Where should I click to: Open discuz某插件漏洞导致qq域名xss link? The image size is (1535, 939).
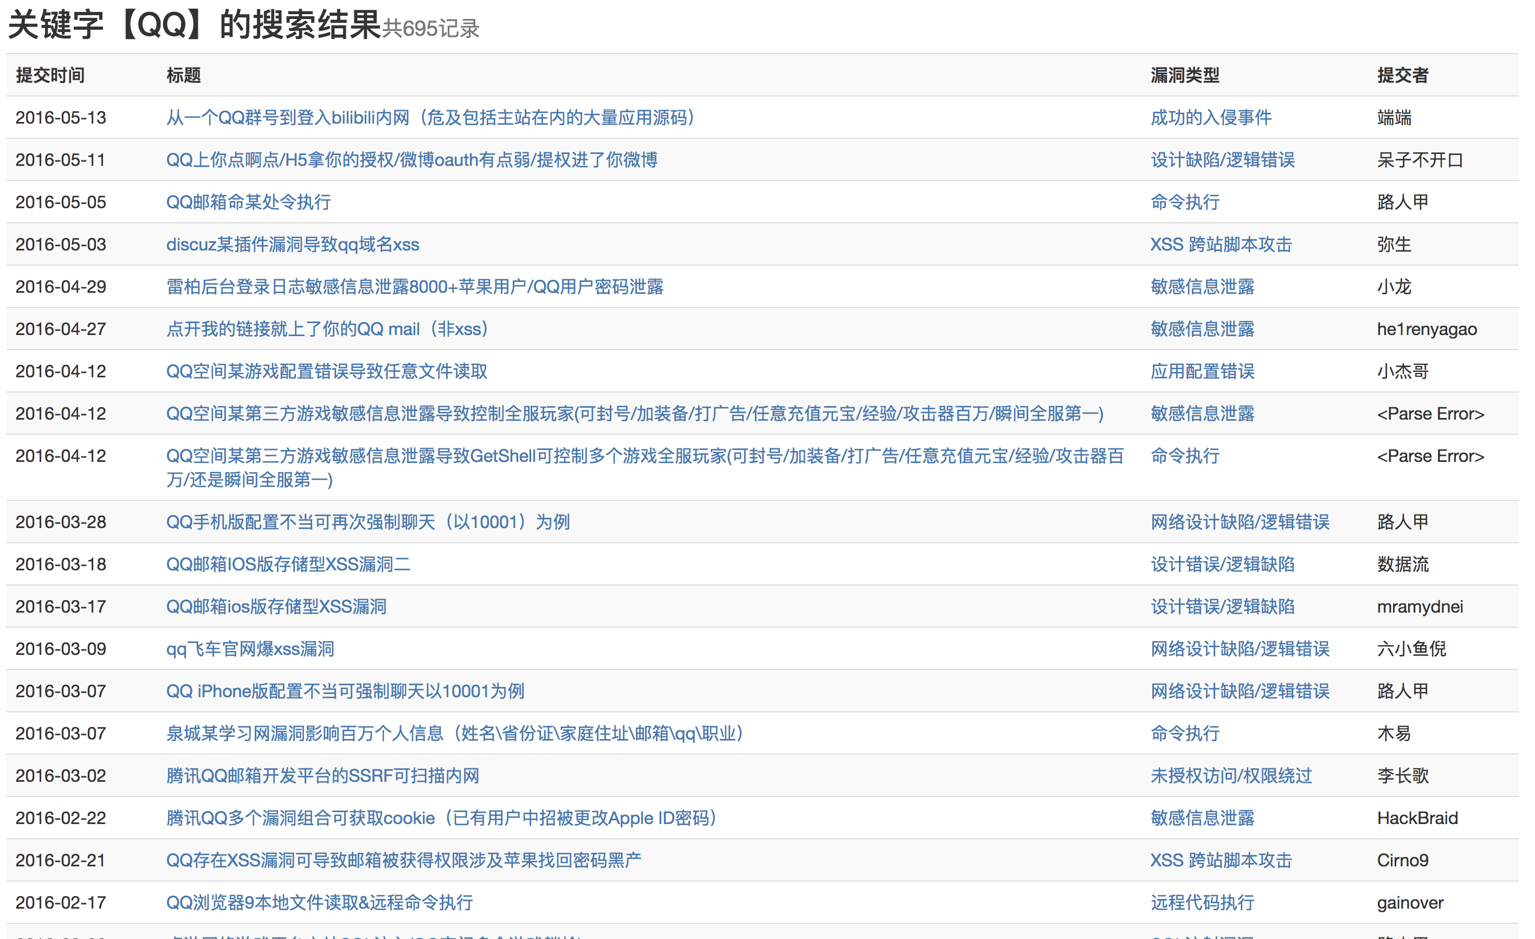click(292, 245)
